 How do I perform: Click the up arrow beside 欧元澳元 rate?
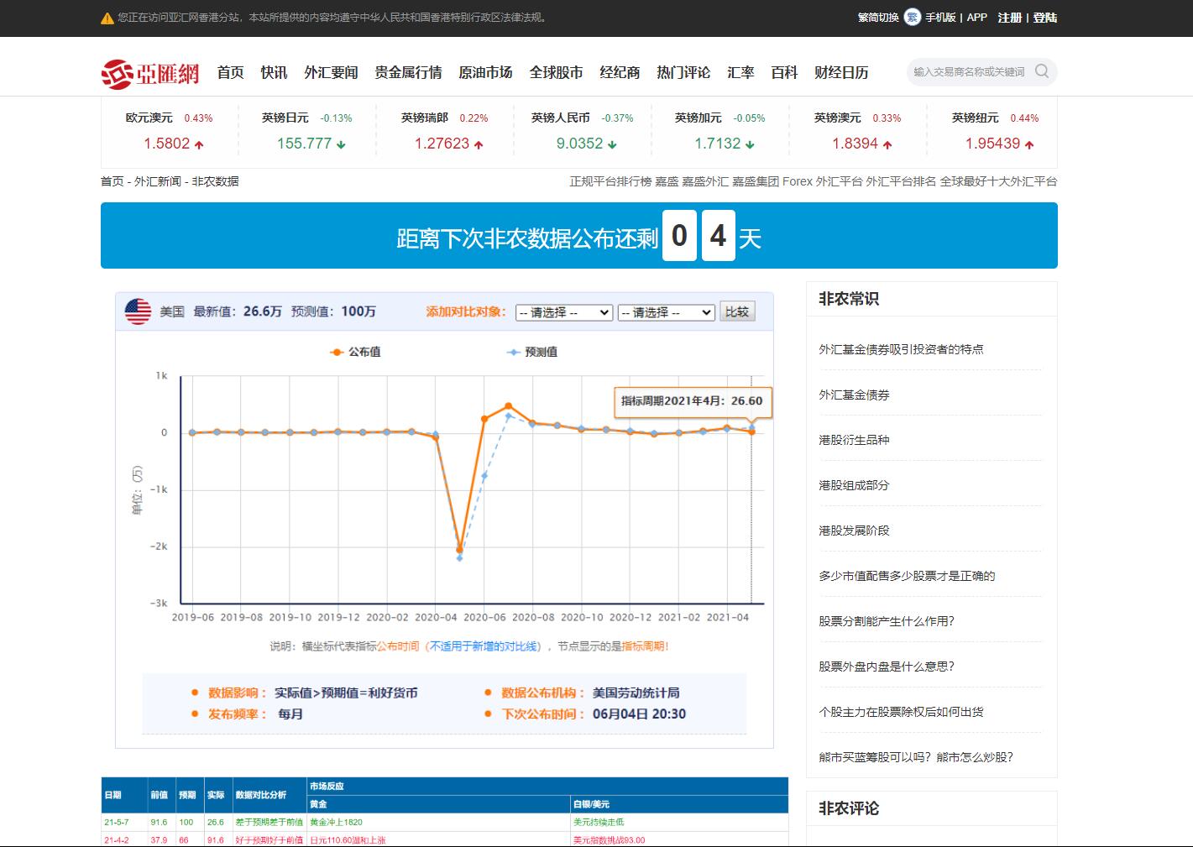[199, 144]
